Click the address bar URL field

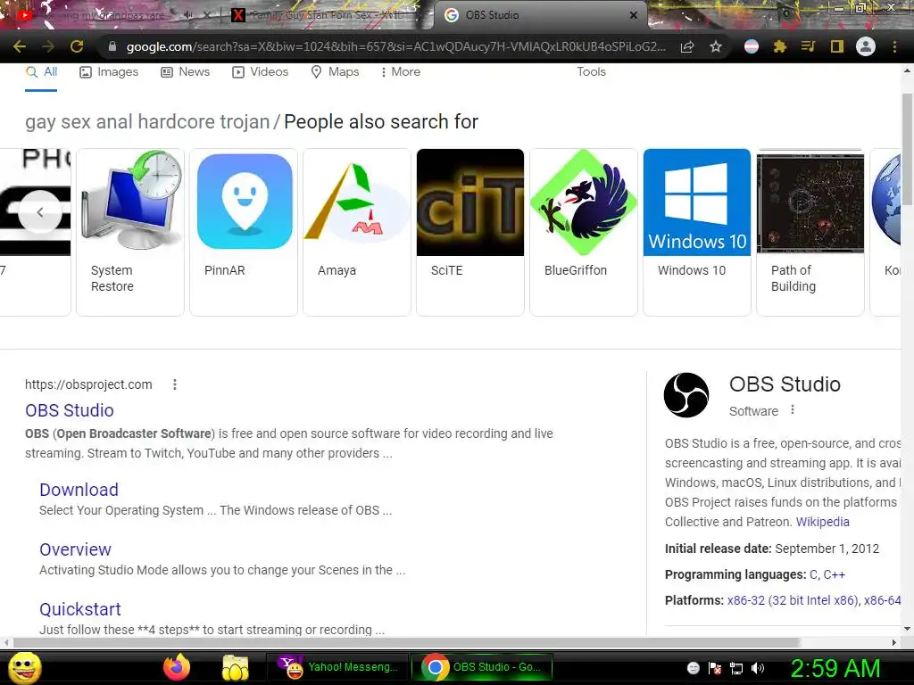(395, 46)
